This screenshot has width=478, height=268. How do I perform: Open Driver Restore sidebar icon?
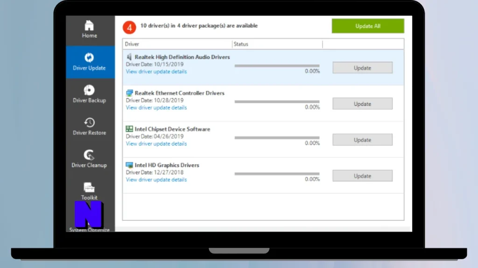point(89,122)
